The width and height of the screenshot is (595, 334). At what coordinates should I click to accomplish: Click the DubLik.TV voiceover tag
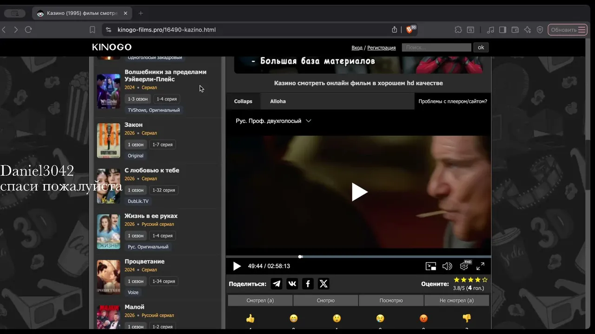coord(138,201)
